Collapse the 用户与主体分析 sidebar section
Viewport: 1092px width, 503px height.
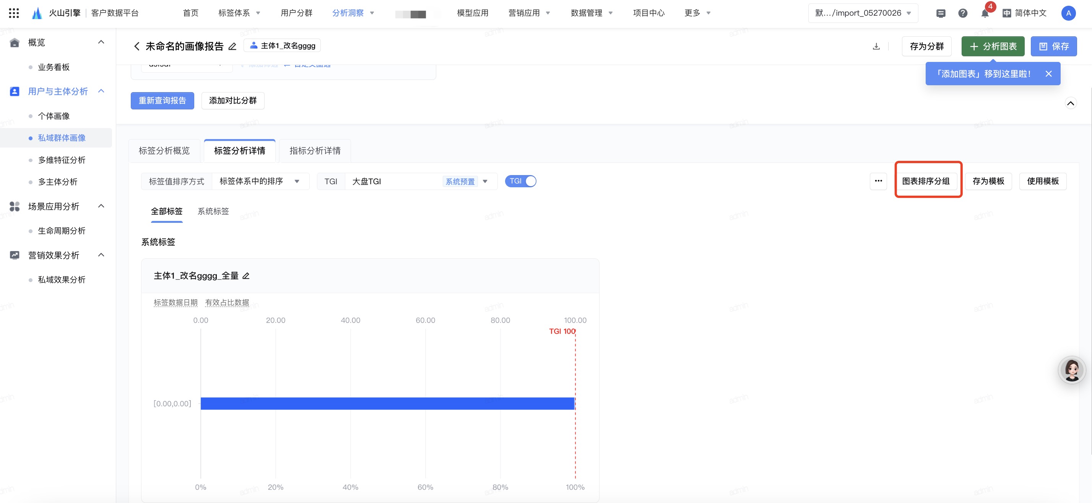[101, 91]
